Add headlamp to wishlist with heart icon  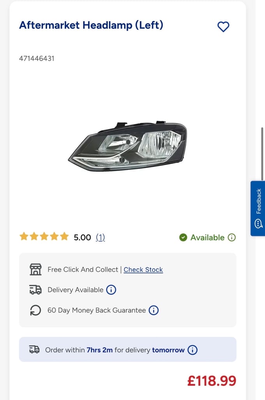223,27
